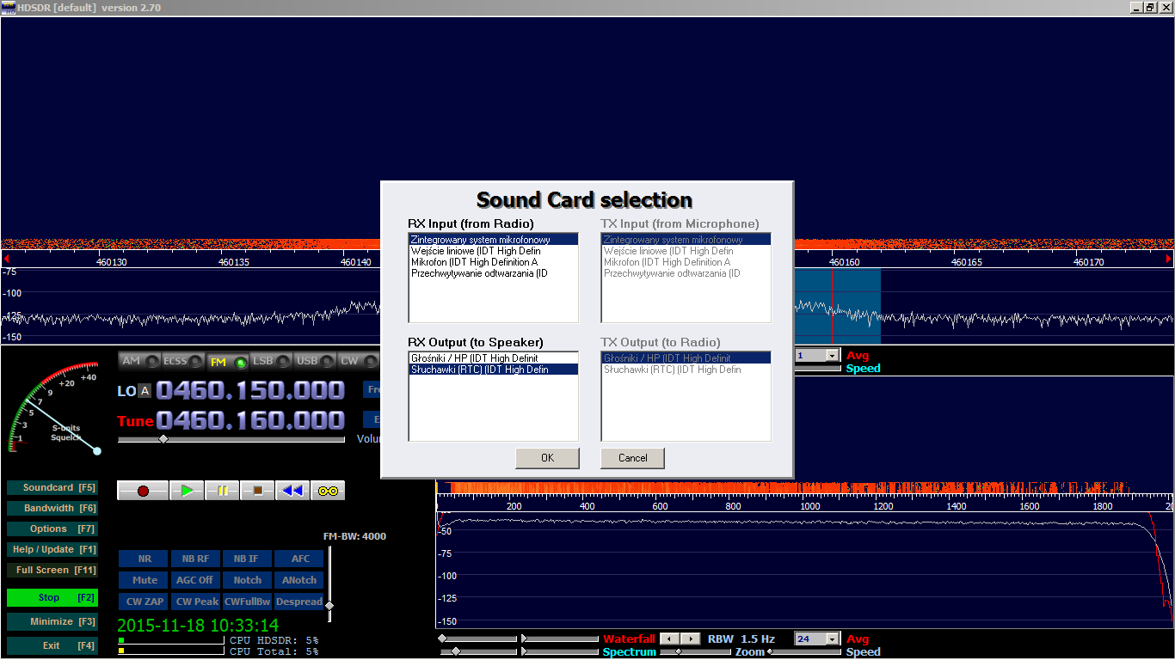
Task: Confirm sound card selection with OK
Action: pyautogui.click(x=547, y=458)
